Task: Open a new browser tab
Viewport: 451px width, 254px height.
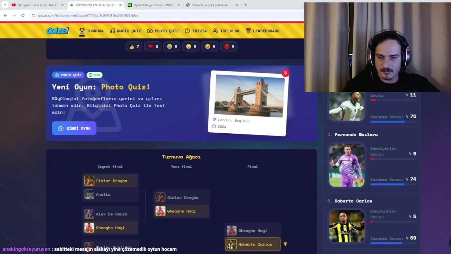Action: tap(245, 5)
